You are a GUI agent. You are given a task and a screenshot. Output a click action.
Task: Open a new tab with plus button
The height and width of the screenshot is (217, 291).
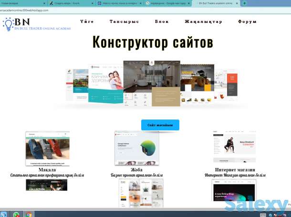(244, 3)
